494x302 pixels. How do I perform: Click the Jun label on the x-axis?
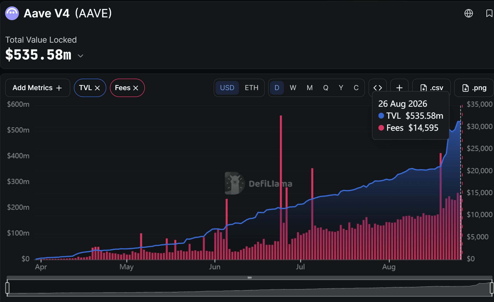point(215,267)
